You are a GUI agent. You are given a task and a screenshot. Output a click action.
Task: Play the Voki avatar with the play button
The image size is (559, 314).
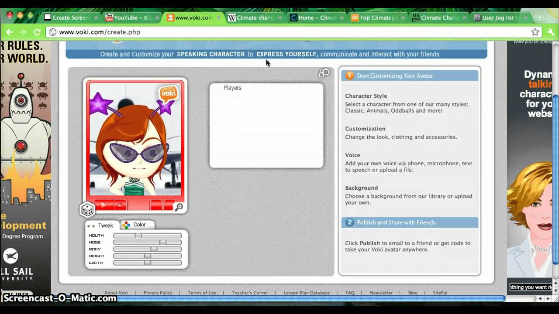point(104,205)
